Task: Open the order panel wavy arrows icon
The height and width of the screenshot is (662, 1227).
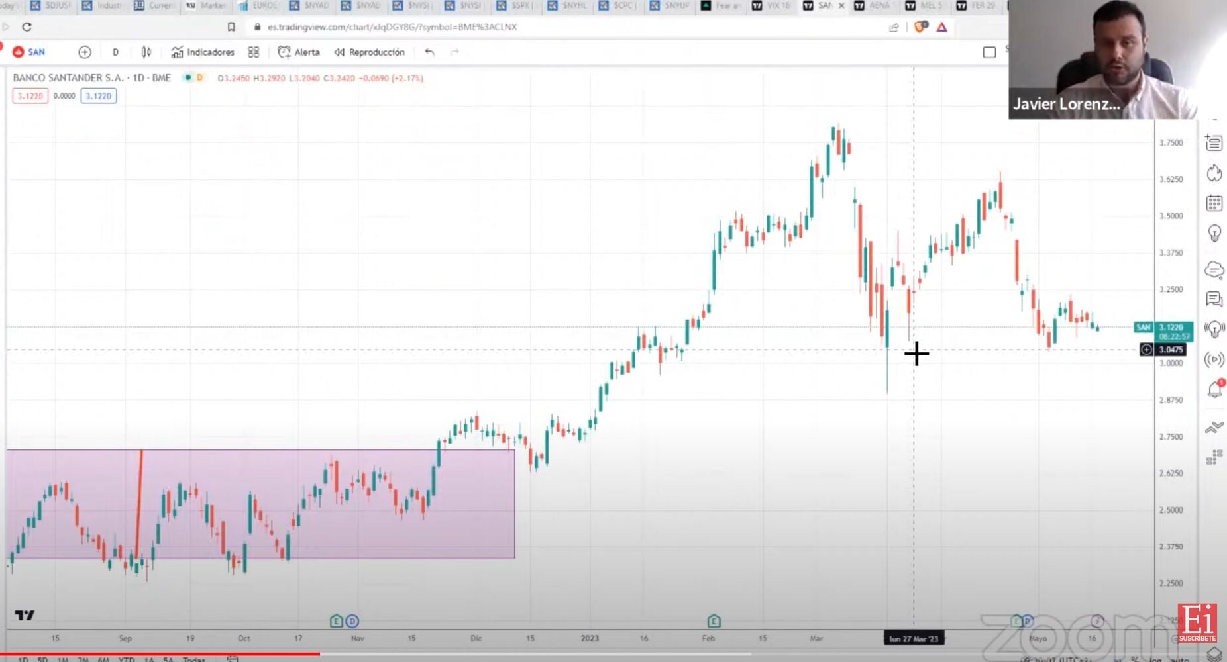Action: [1214, 427]
